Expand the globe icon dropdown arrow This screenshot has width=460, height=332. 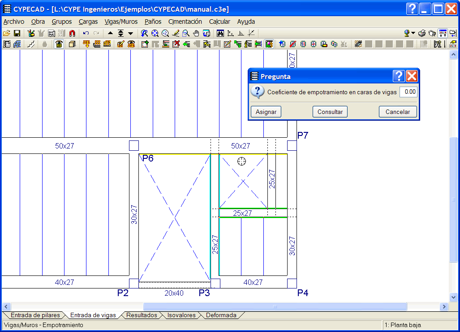pyautogui.click(x=413, y=33)
